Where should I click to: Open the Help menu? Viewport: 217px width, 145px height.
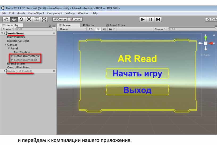[94, 13]
